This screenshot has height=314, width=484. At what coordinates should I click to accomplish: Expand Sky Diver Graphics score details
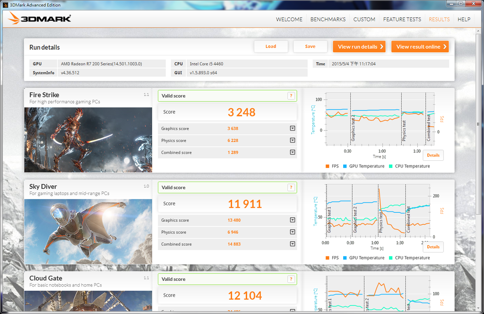(293, 220)
